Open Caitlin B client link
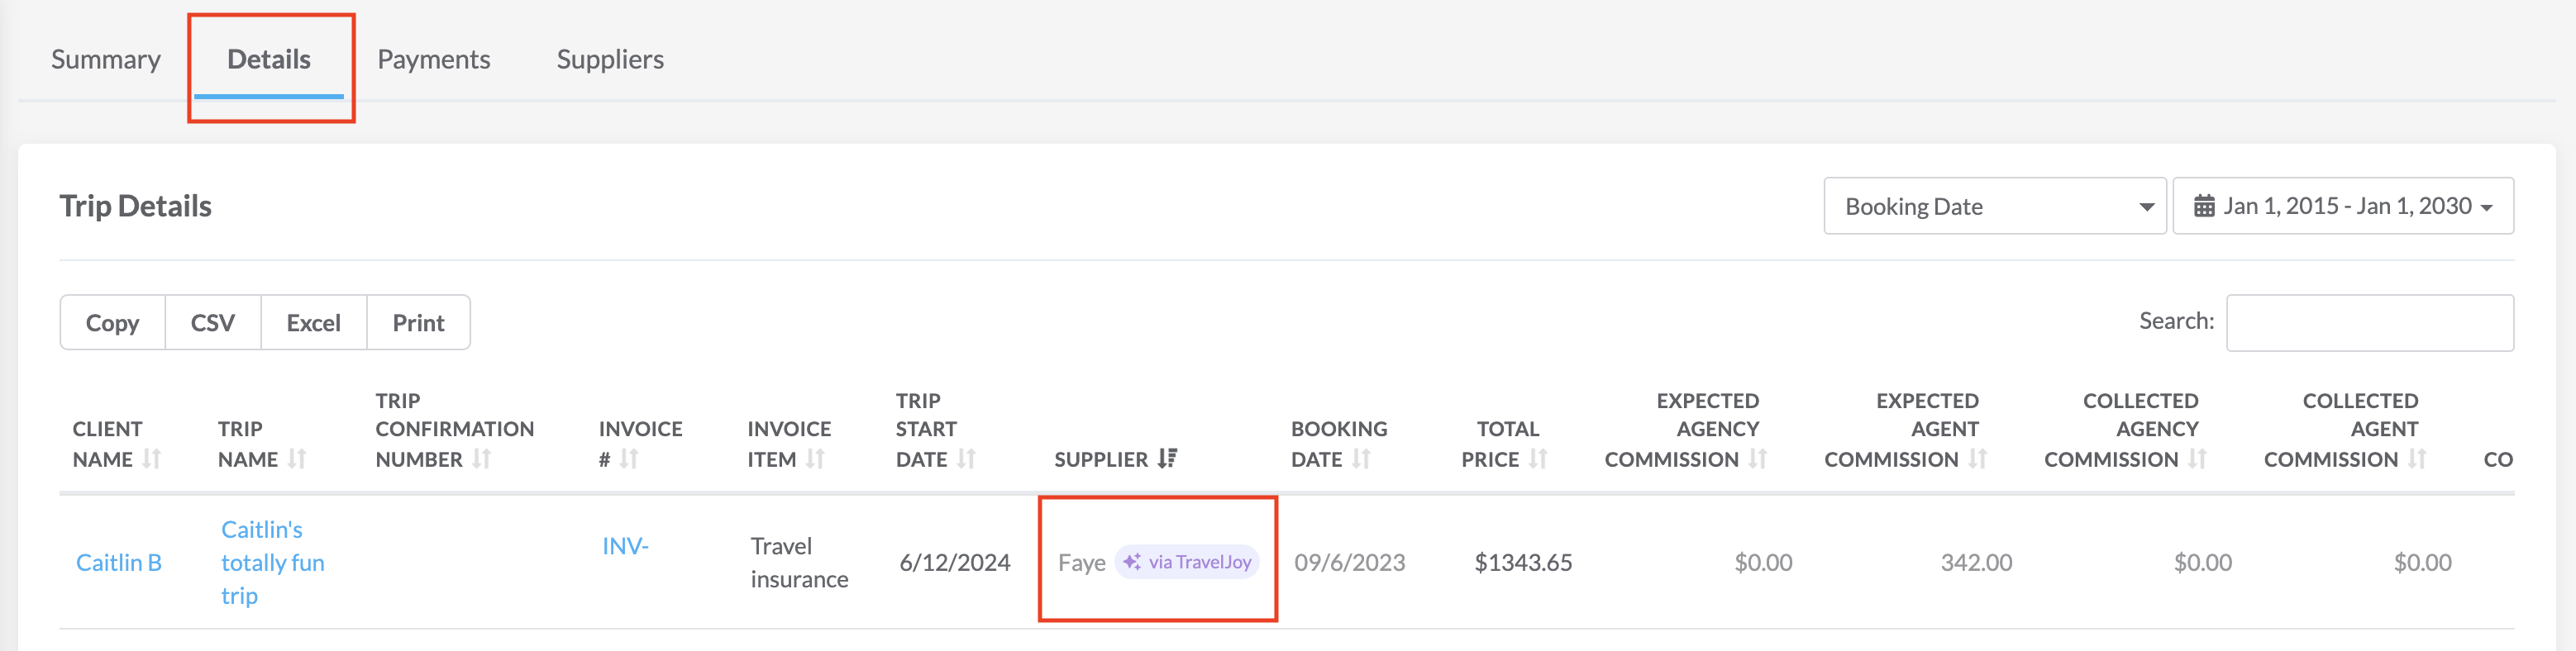The width and height of the screenshot is (2576, 651). (119, 562)
